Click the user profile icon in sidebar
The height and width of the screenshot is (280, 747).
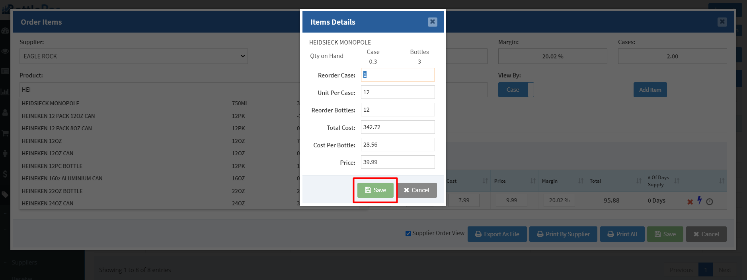tap(5, 112)
